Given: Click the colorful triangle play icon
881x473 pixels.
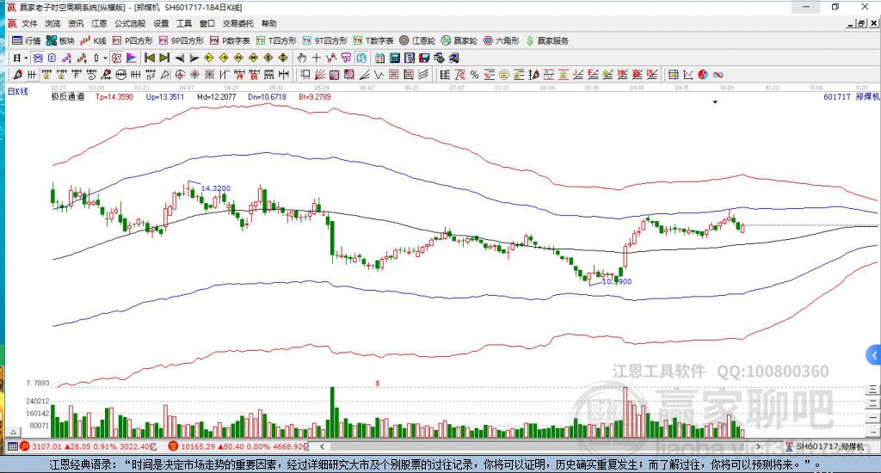Looking at the screenshot, I should point(132,58).
